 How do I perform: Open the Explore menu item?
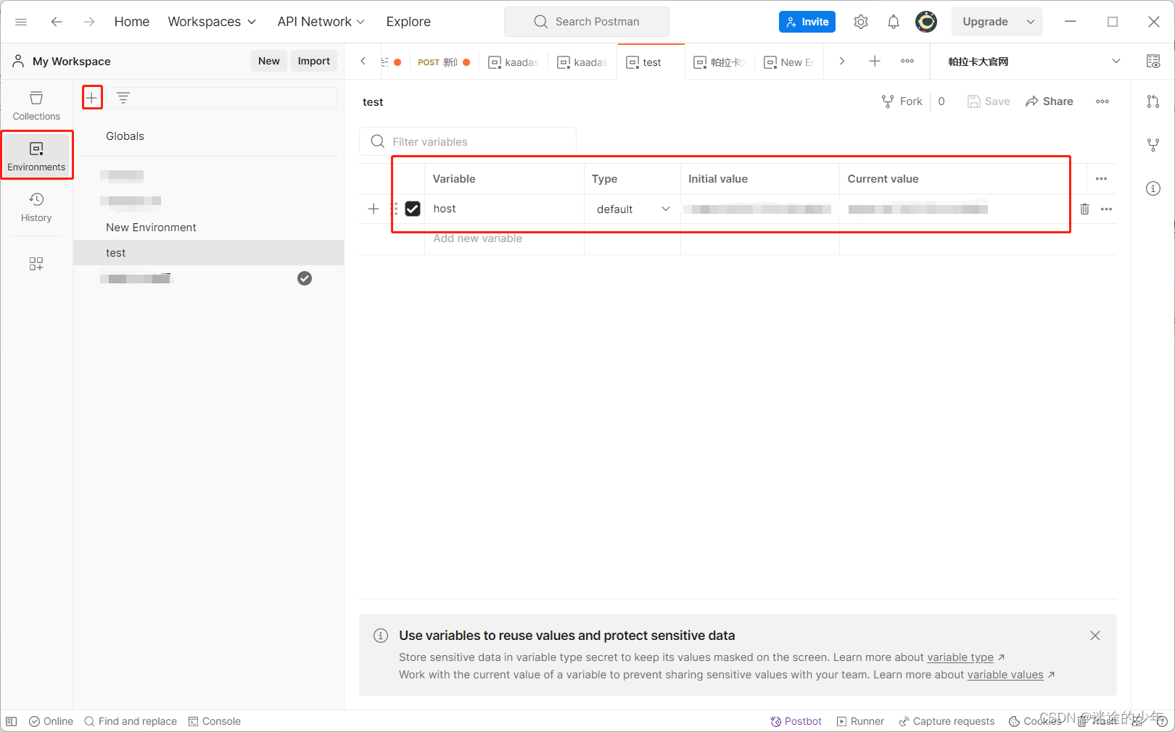click(408, 22)
